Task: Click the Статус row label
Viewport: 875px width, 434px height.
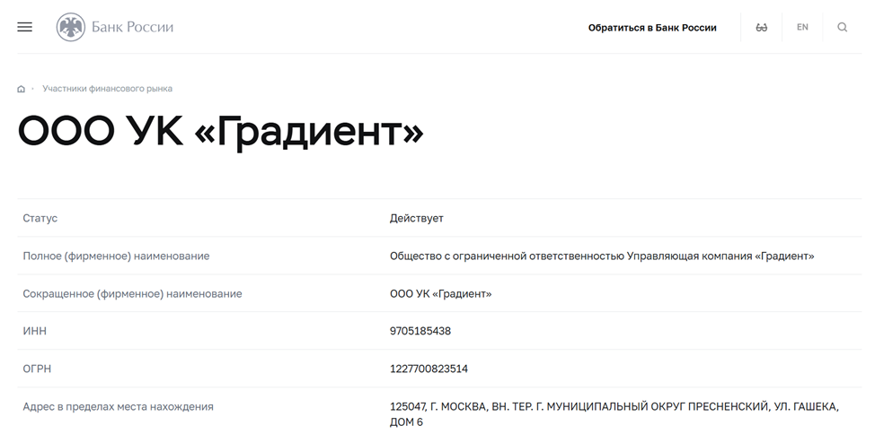Action: pos(40,218)
